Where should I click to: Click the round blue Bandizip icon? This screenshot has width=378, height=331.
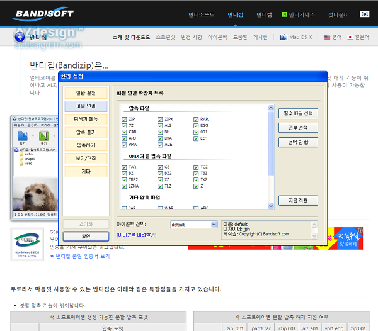click(x=20, y=37)
